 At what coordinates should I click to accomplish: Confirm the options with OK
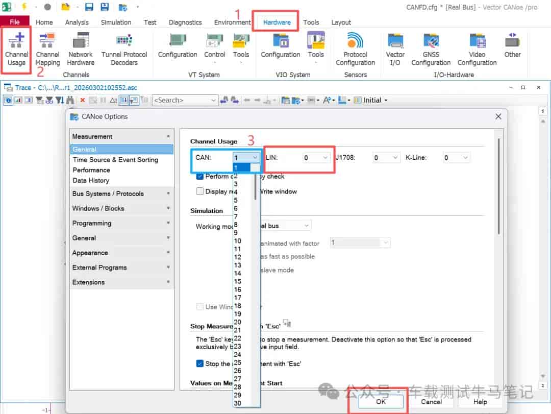381,402
